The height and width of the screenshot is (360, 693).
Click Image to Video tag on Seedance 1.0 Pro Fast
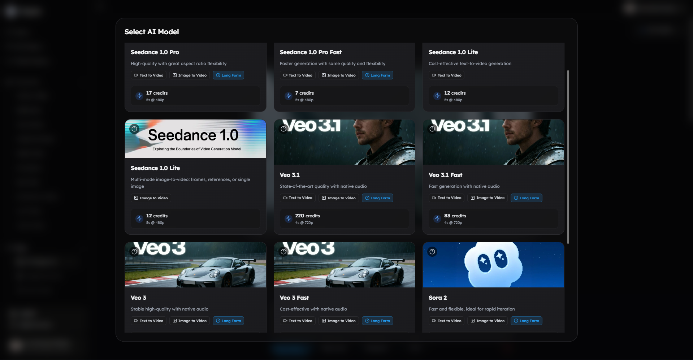pos(339,75)
